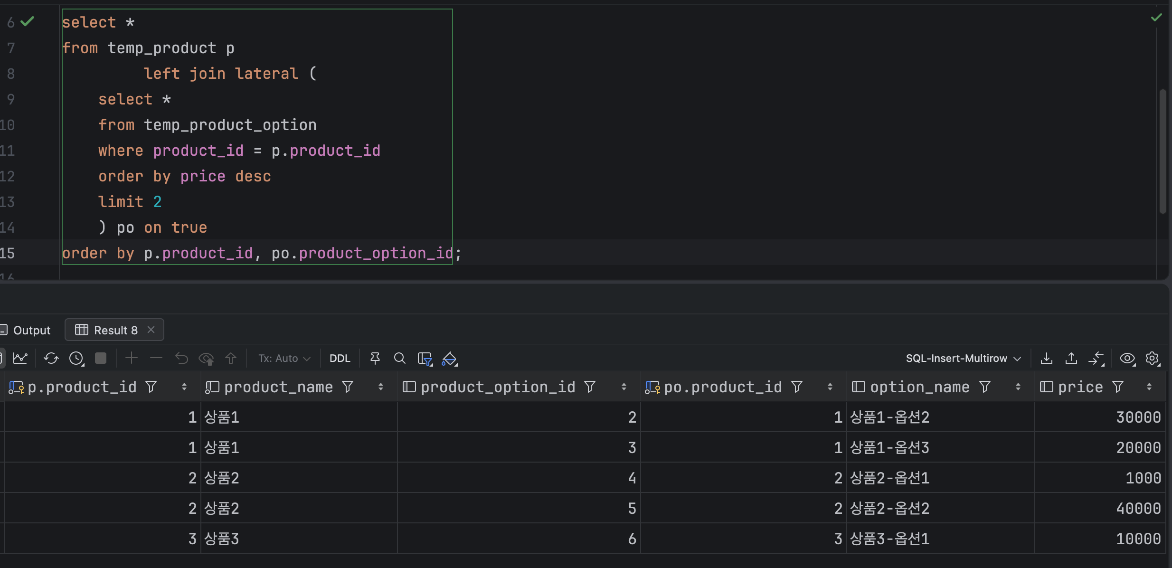The image size is (1172, 568).
Task: Open the query history clock icon
Action: pyautogui.click(x=76, y=358)
